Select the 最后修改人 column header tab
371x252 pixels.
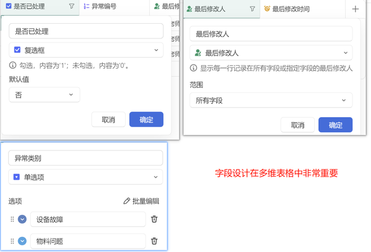(221, 9)
